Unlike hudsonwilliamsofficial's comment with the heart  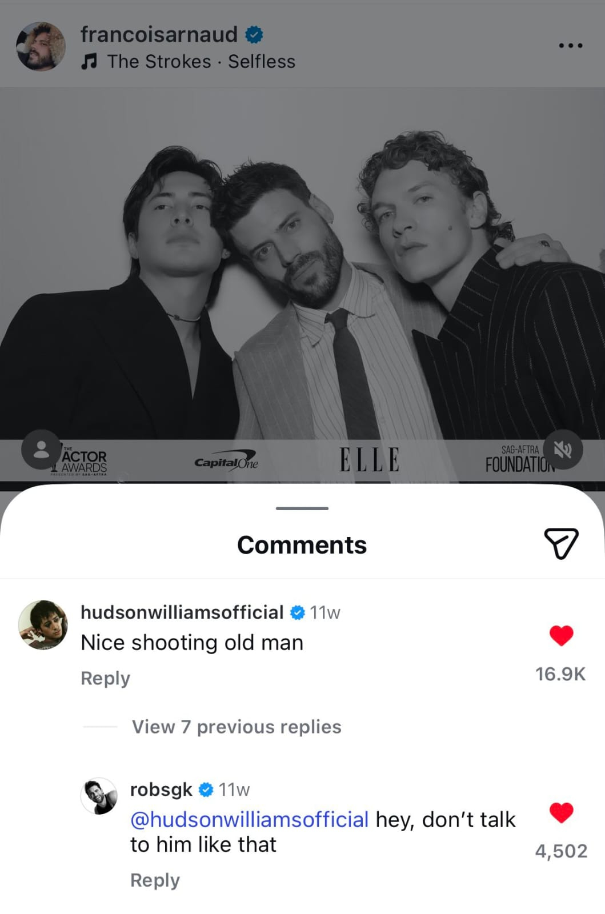point(561,635)
